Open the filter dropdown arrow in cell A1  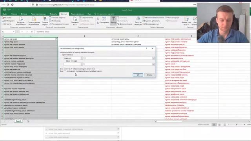click(x=56, y=39)
